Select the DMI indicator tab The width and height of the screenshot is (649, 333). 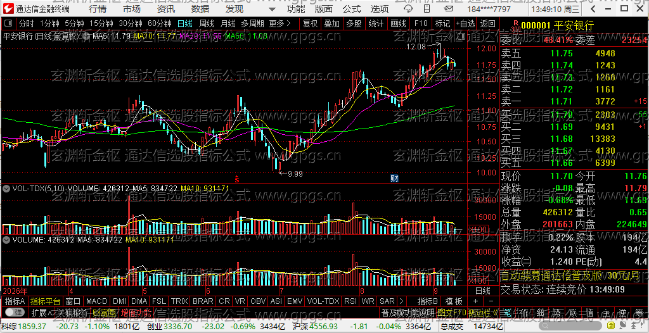coord(120,301)
